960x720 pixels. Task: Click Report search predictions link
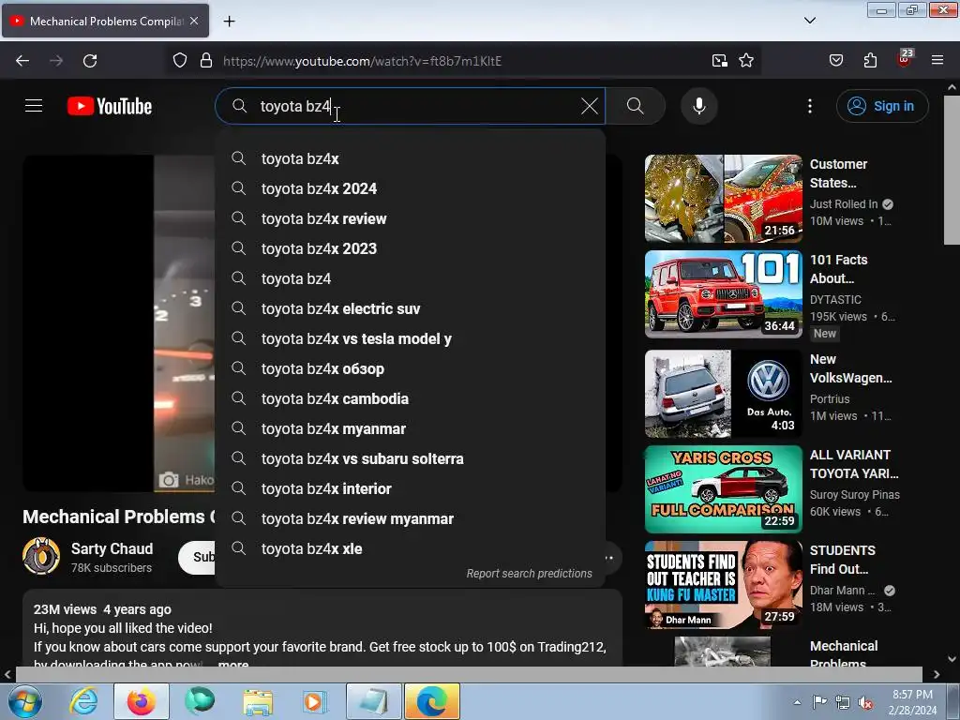(x=529, y=574)
